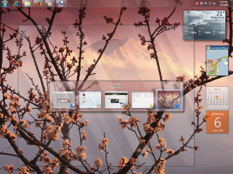Viewport: 233px width, 174px height.
Task: Open the volume speaker tray icon
Action: [215, 3]
